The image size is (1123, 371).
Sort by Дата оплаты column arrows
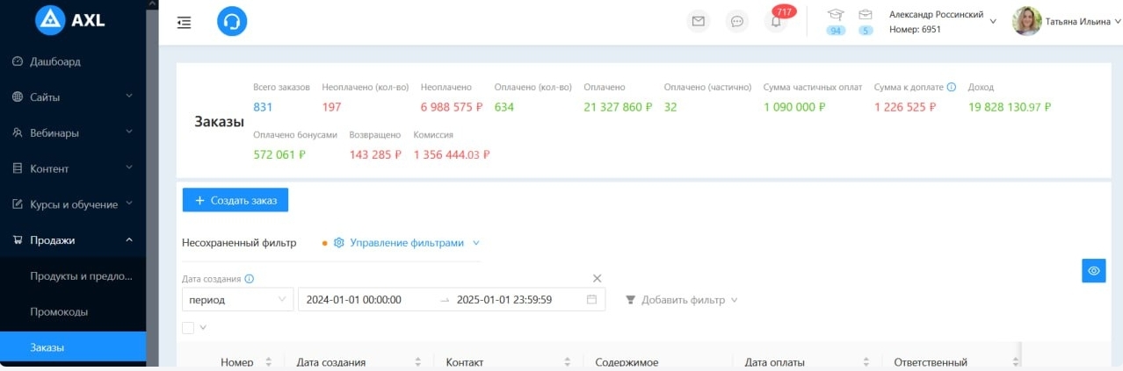[866, 362]
